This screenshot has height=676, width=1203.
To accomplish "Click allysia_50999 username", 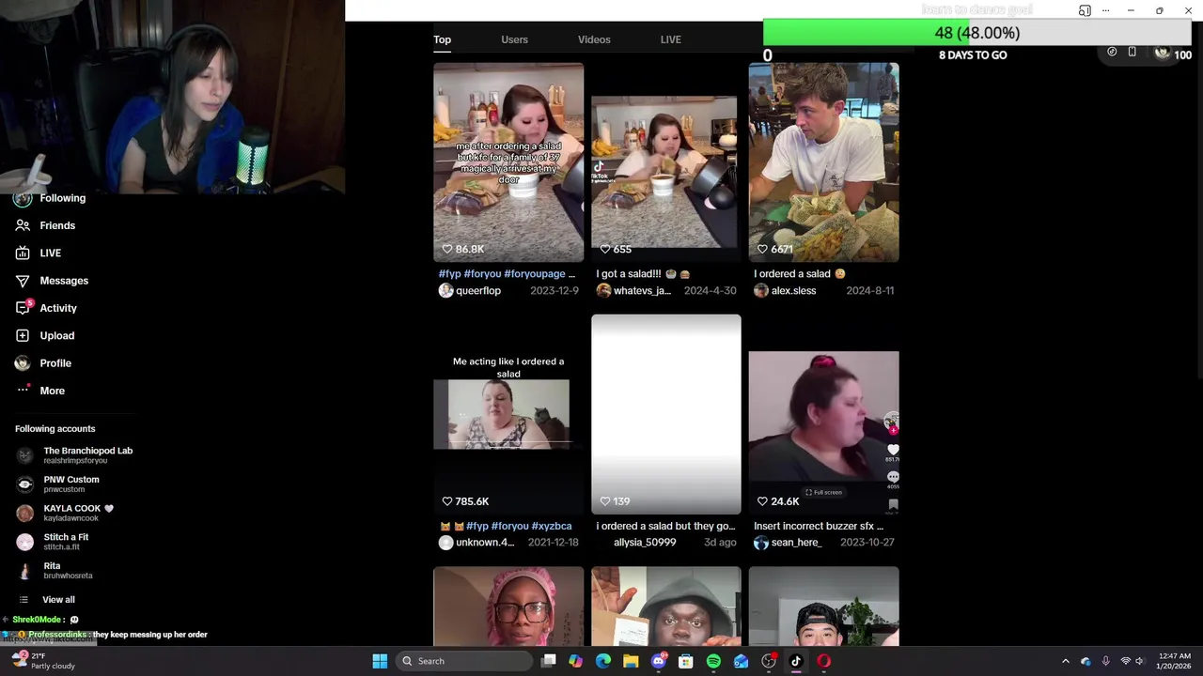I will pyautogui.click(x=645, y=543).
